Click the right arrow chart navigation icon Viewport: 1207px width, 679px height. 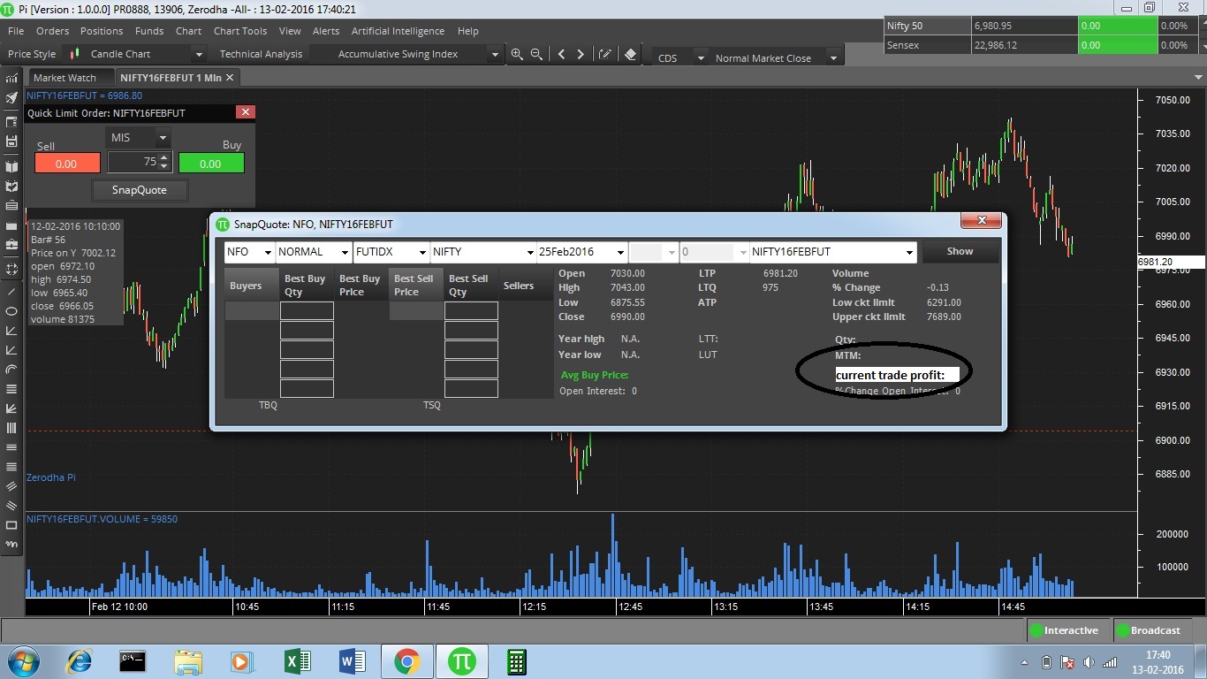(x=581, y=54)
